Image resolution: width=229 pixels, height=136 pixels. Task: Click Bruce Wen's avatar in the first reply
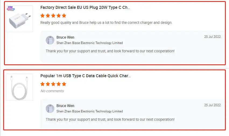pyautogui.click(x=50, y=40)
